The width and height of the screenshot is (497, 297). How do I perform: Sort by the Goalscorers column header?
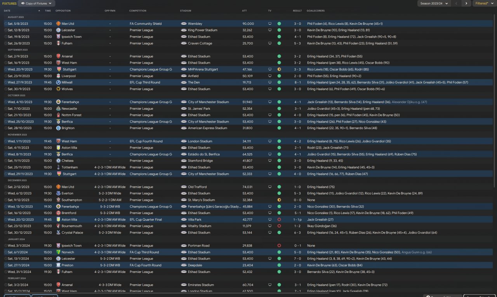(x=316, y=11)
